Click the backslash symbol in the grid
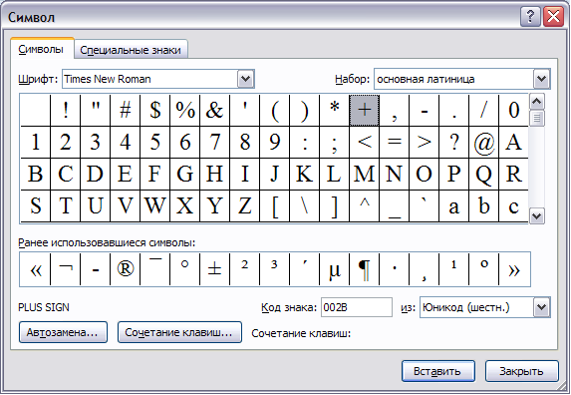The height and width of the screenshot is (395, 571). (305, 205)
